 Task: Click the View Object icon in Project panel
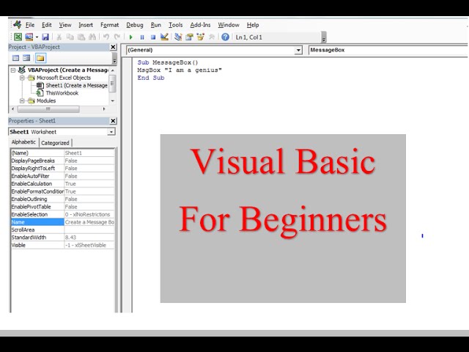[26, 58]
